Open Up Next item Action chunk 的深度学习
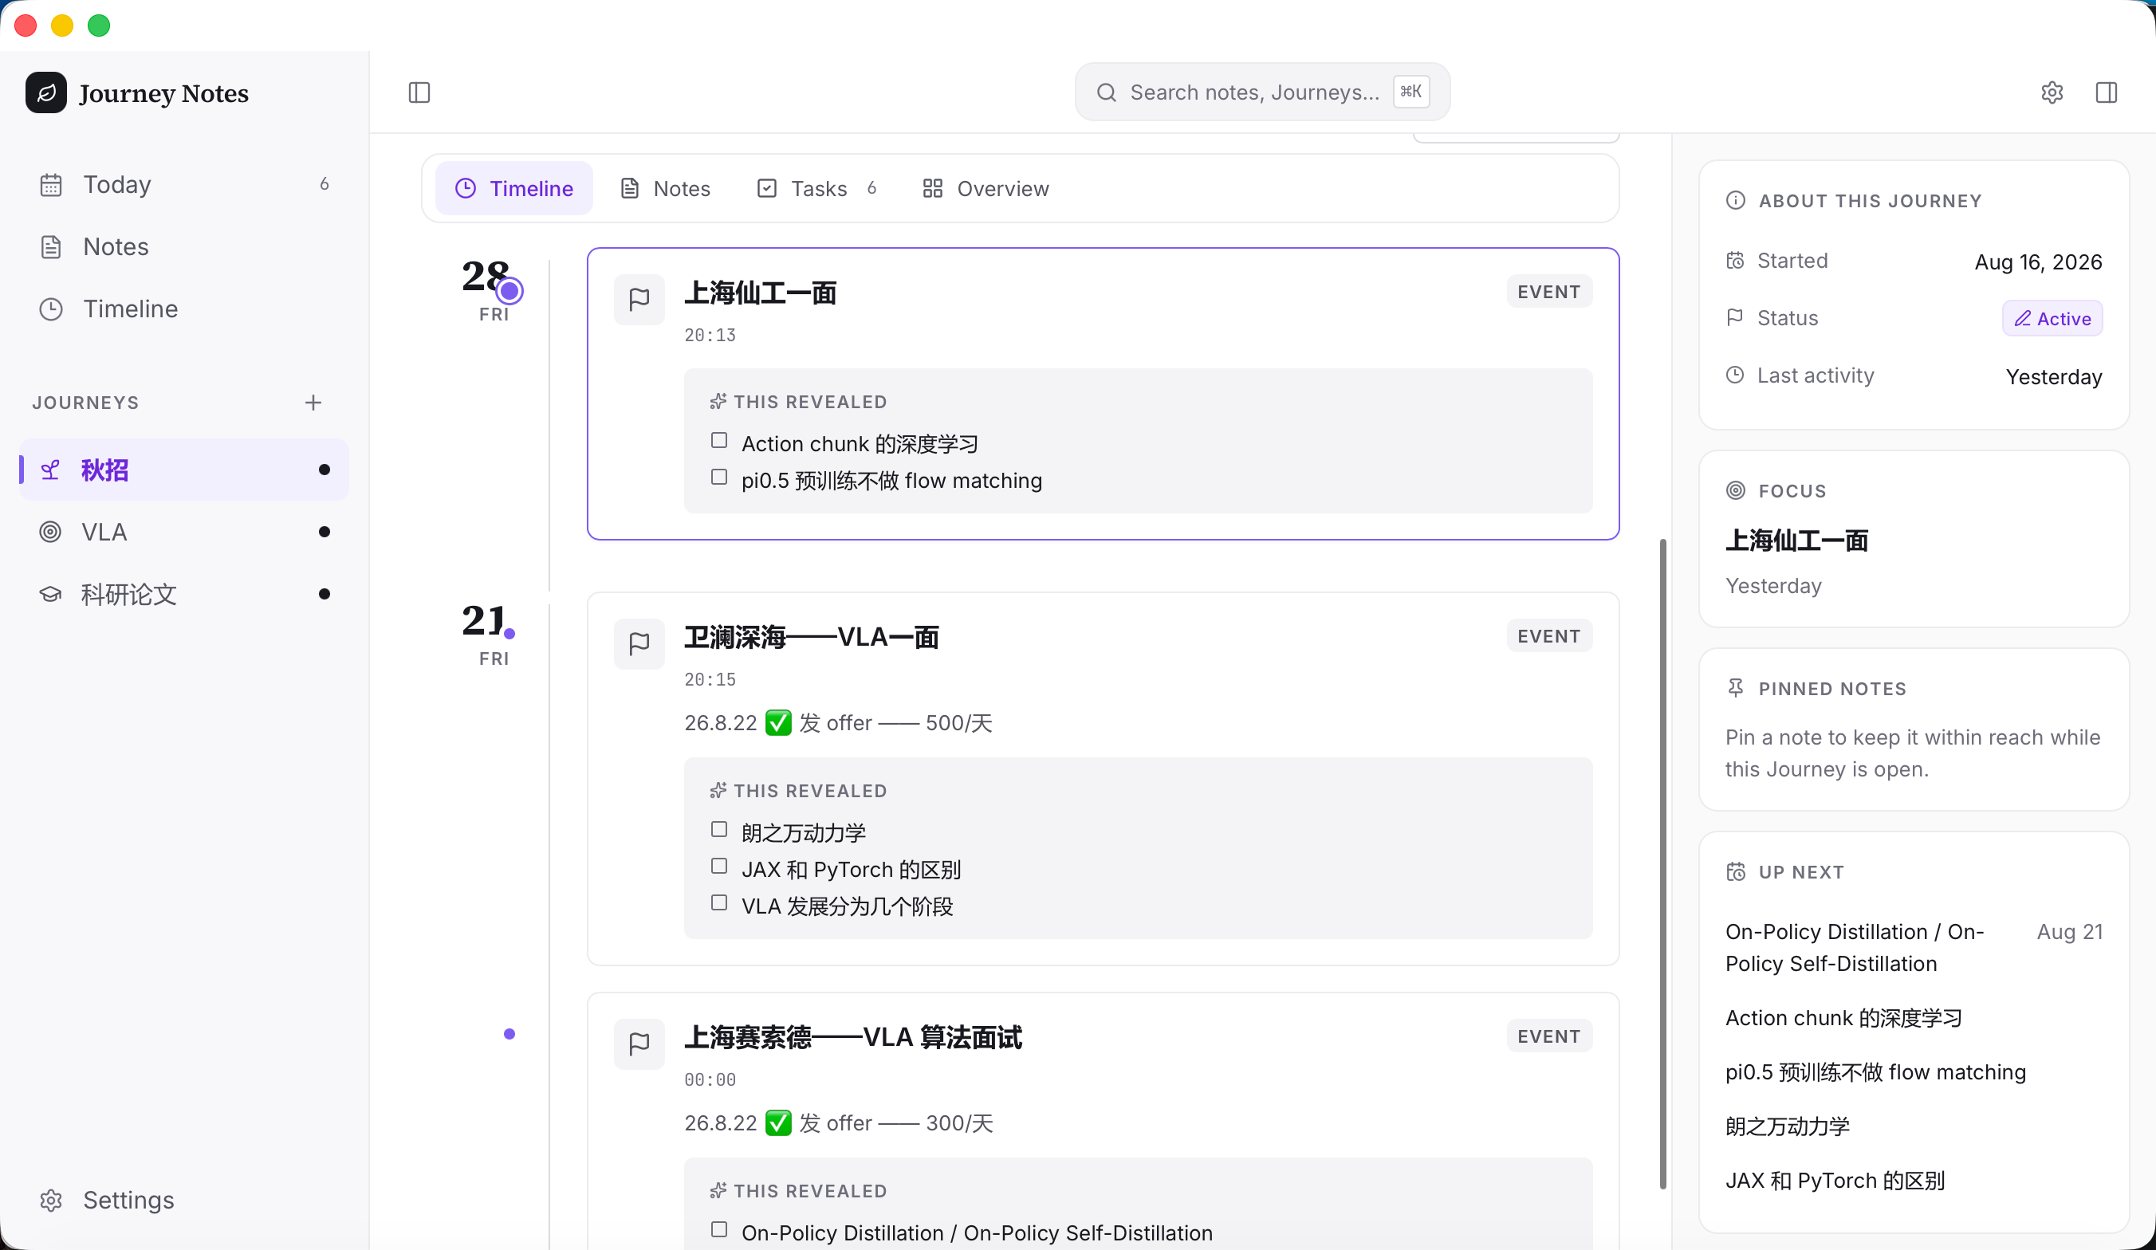 point(1843,1018)
